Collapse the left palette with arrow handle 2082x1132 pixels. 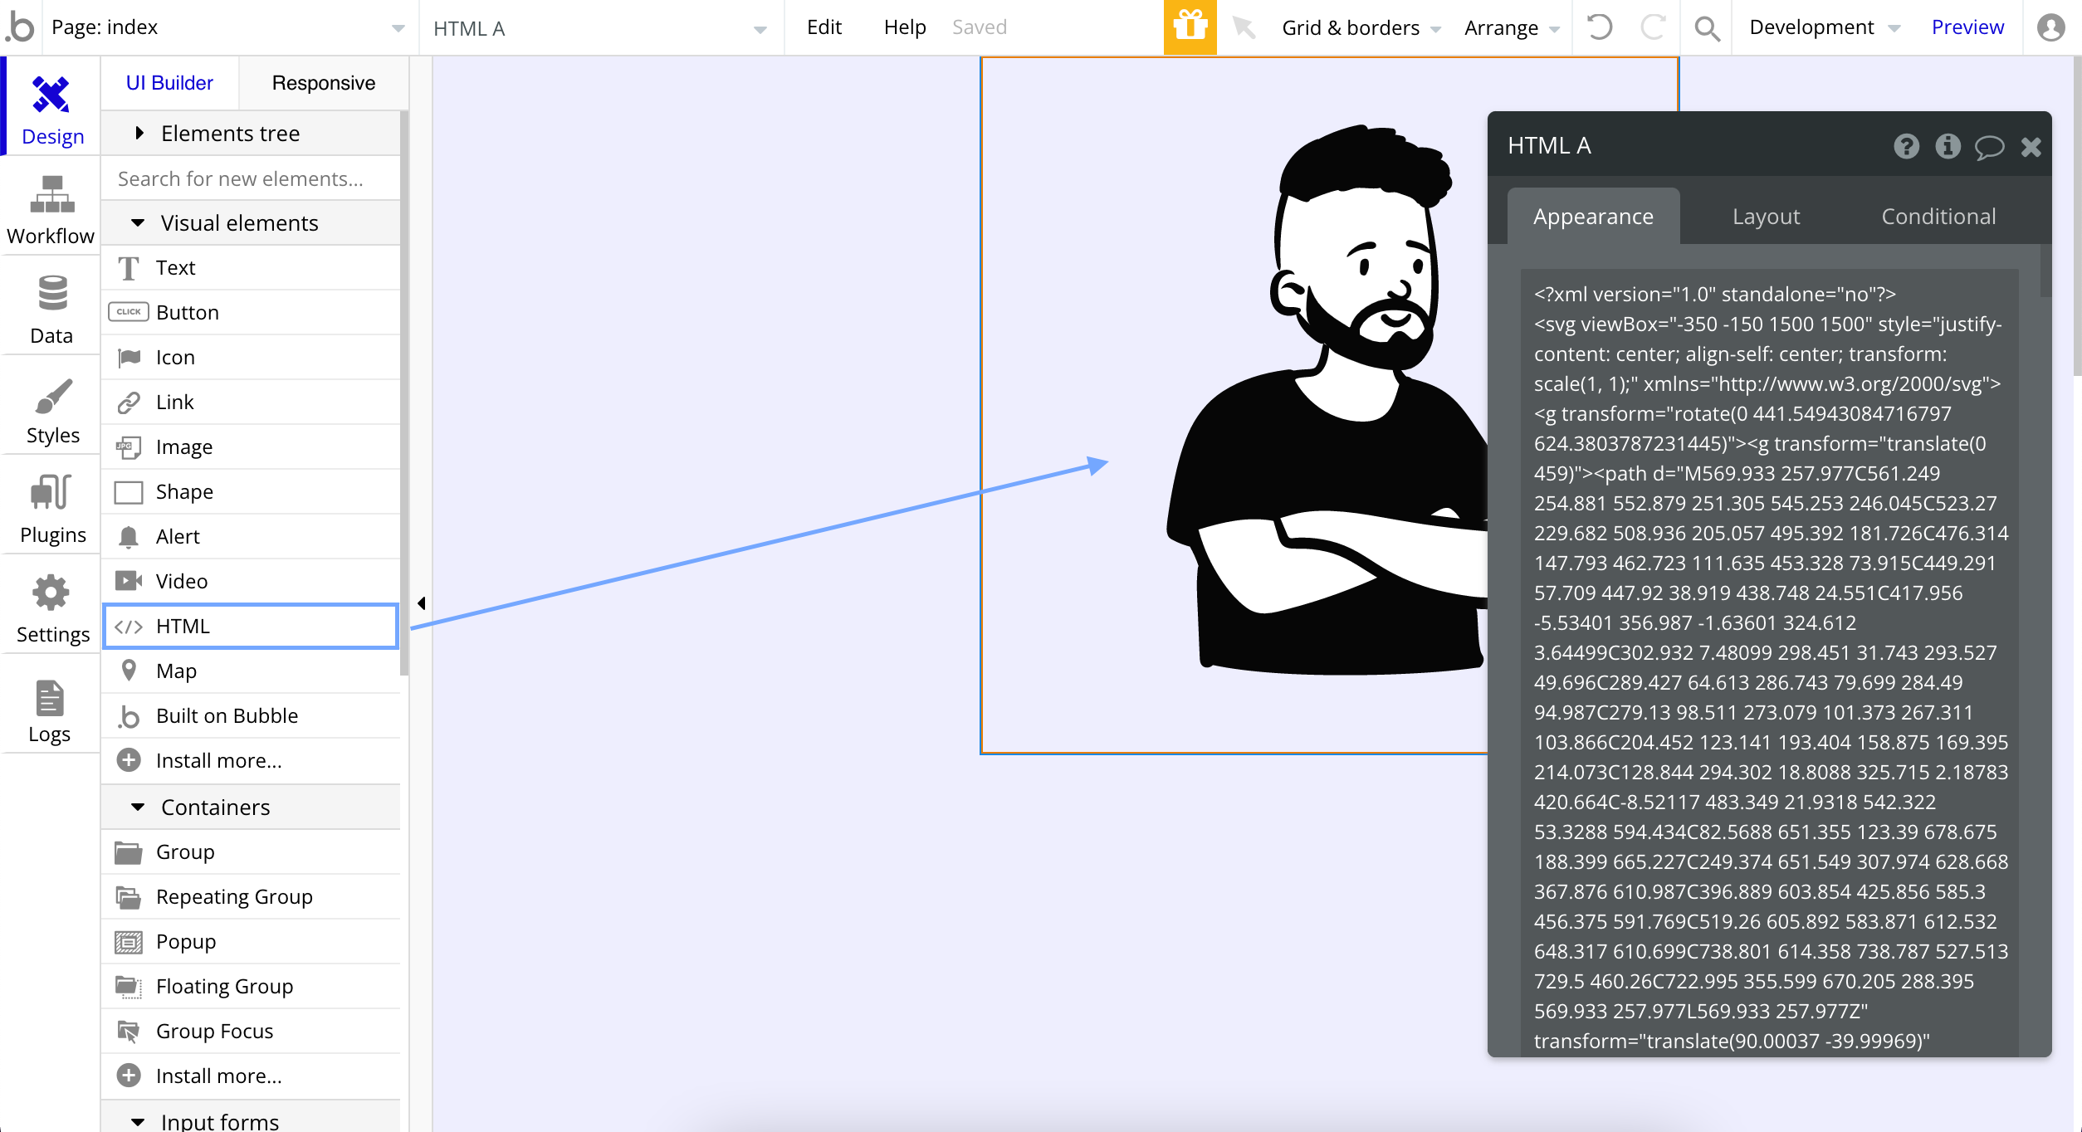(421, 603)
